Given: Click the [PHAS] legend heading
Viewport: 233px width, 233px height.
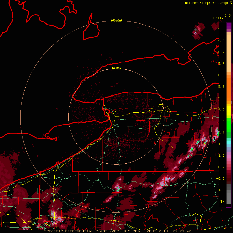Looking at the screenshot, I should pyautogui.click(x=219, y=18).
